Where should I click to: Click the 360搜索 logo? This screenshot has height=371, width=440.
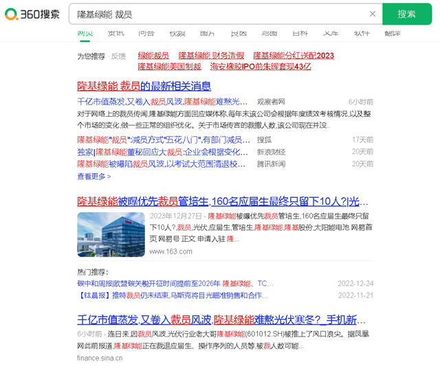click(32, 14)
